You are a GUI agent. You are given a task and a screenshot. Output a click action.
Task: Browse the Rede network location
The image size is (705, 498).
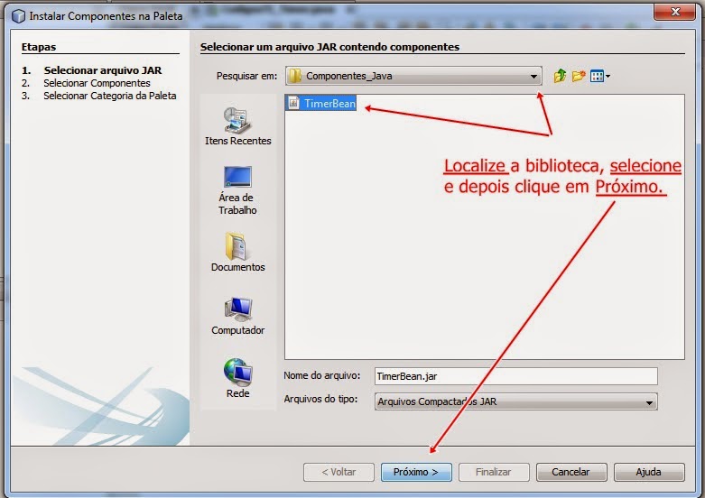[237, 378]
